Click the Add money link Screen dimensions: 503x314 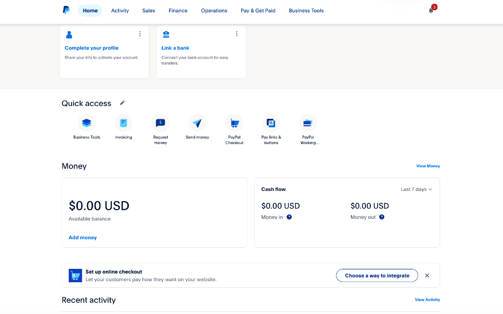tap(82, 237)
